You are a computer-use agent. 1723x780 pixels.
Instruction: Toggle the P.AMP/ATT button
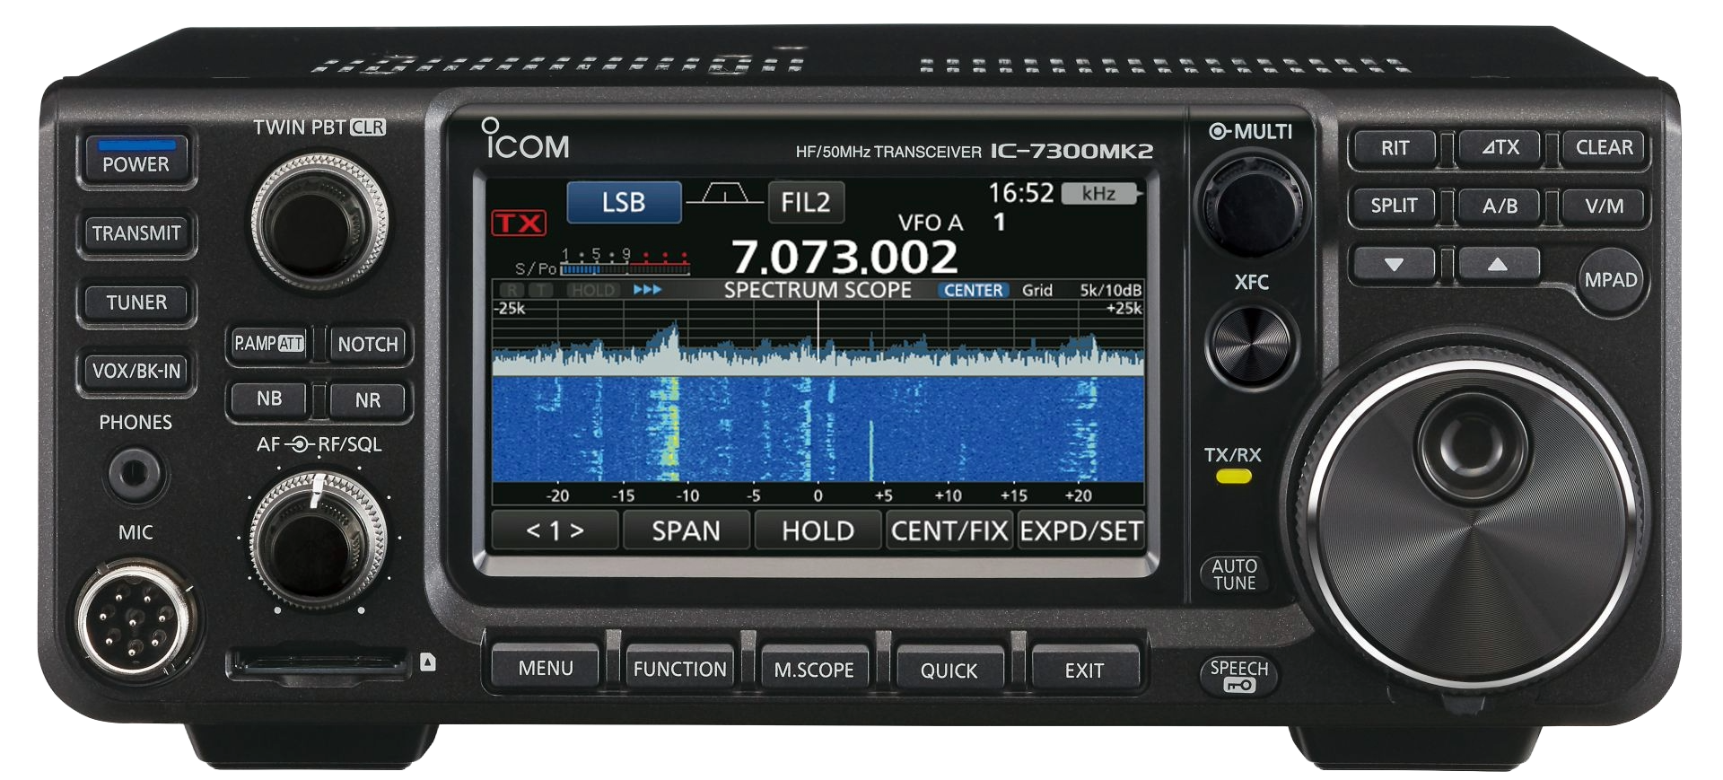coord(268,344)
